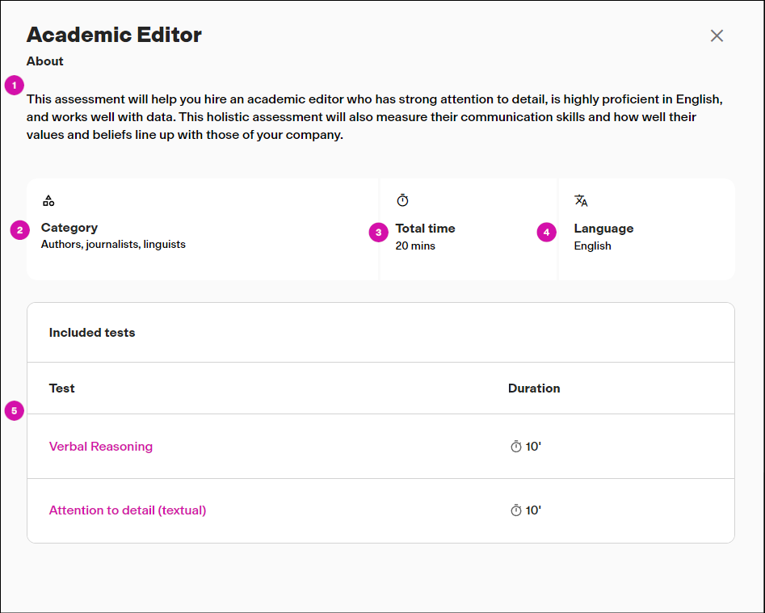Select annotation marker number 5

pyautogui.click(x=14, y=410)
